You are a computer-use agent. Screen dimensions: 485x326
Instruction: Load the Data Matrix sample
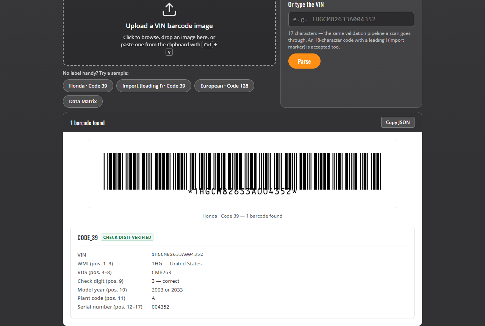click(83, 101)
